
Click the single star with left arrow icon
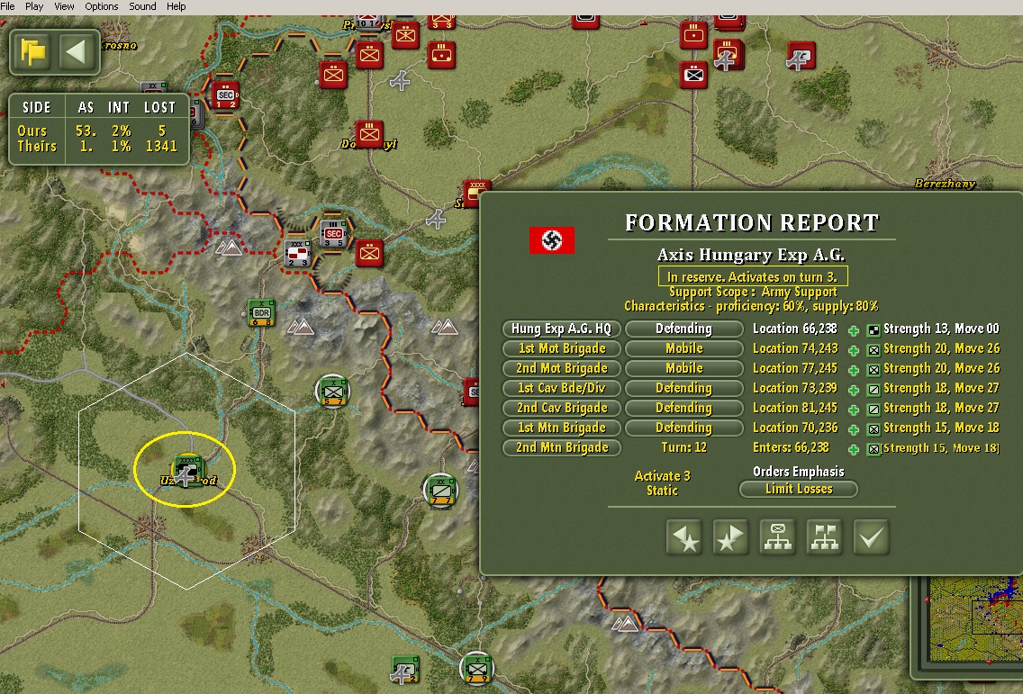coord(684,537)
